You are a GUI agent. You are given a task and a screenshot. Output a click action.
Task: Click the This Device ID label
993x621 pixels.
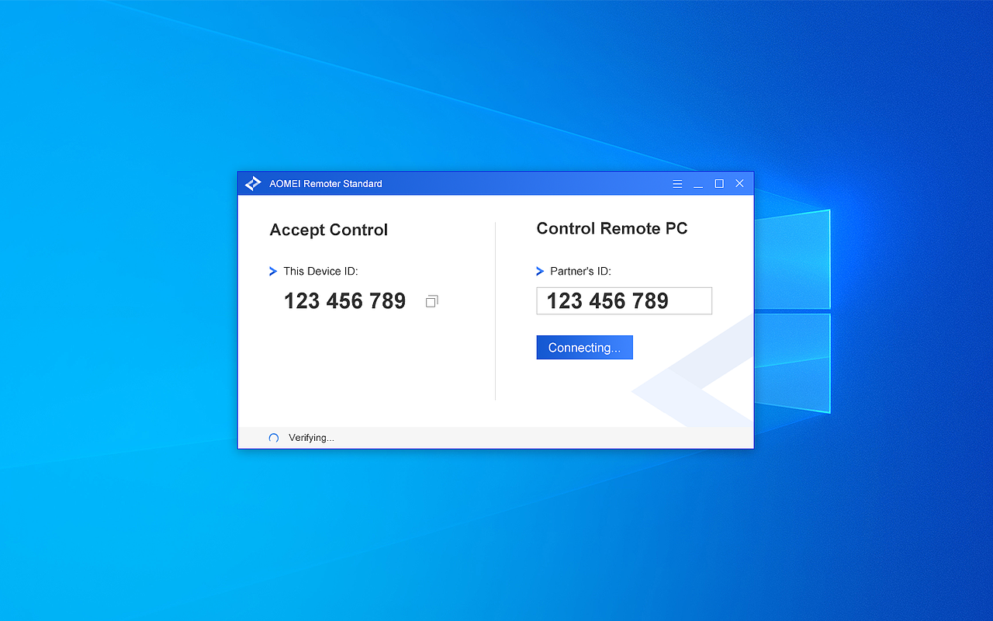pyautogui.click(x=320, y=272)
